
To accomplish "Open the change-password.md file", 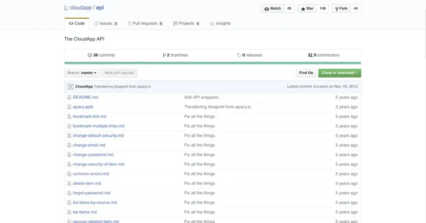I will 93,155.
